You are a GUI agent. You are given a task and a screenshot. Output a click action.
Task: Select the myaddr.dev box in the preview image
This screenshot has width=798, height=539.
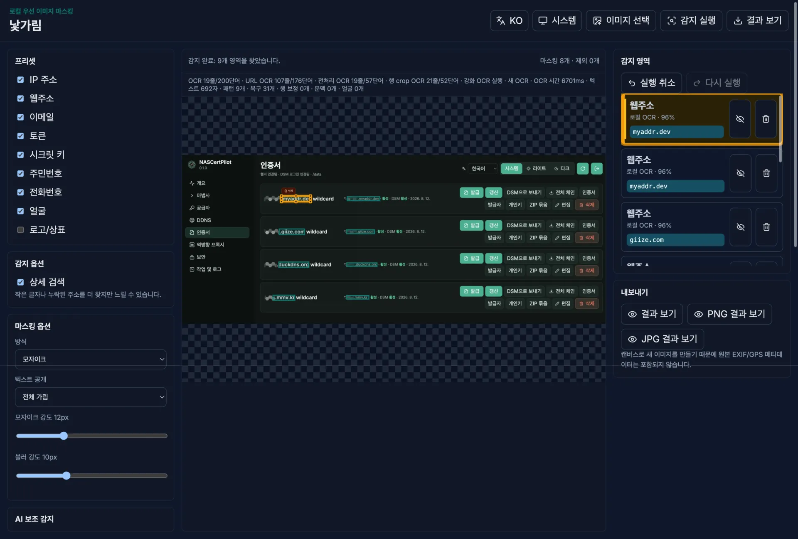(x=296, y=199)
